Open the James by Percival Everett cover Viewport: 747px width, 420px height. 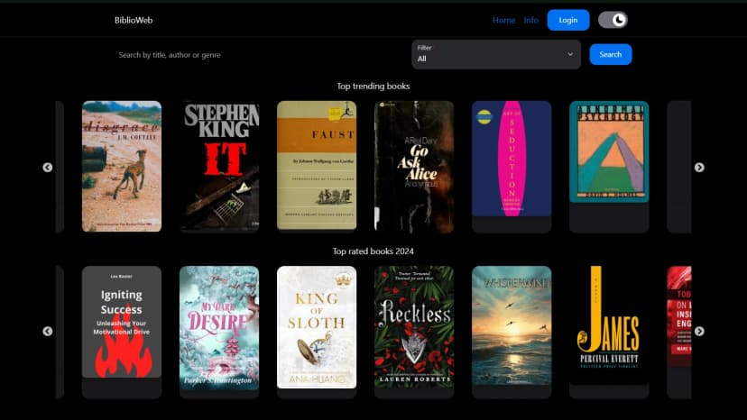pos(609,324)
